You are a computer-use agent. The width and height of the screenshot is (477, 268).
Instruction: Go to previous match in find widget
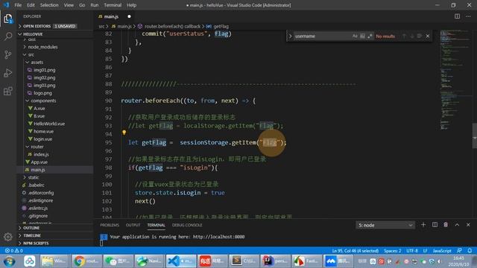[x=404, y=36]
